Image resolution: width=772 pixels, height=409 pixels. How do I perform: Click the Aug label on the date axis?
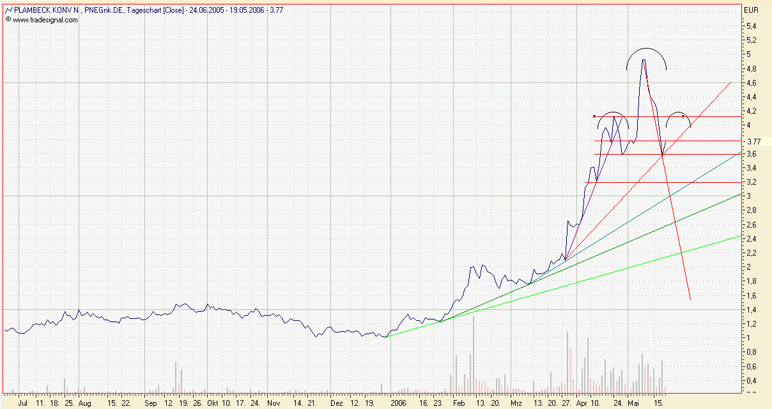click(86, 403)
